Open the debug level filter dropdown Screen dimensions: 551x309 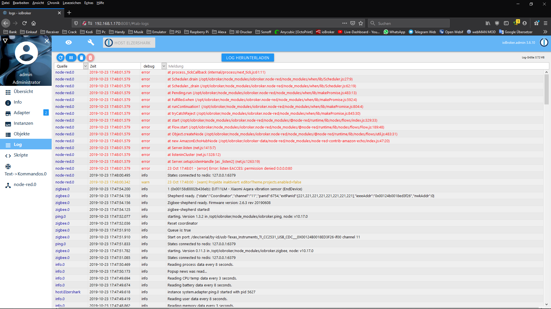(164, 66)
